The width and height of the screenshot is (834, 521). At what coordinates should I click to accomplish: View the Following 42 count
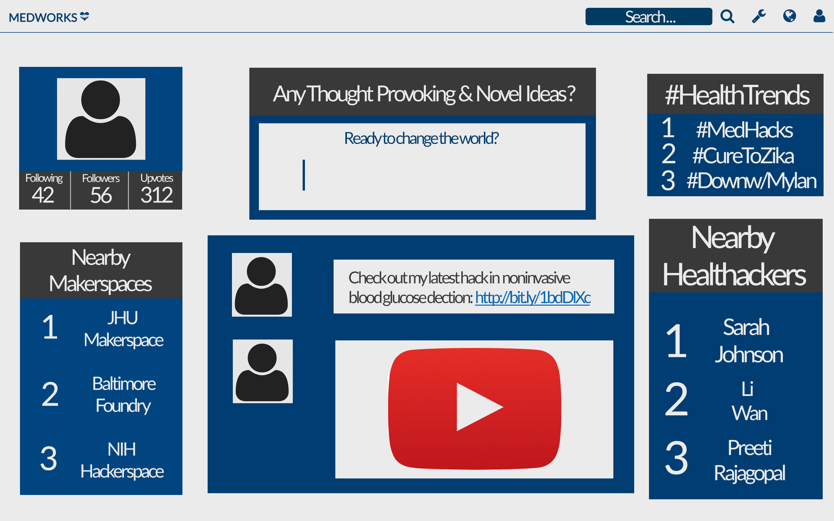pyautogui.click(x=44, y=190)
